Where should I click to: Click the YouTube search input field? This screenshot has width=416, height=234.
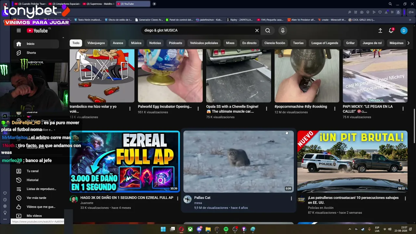(x=198, y=31)
